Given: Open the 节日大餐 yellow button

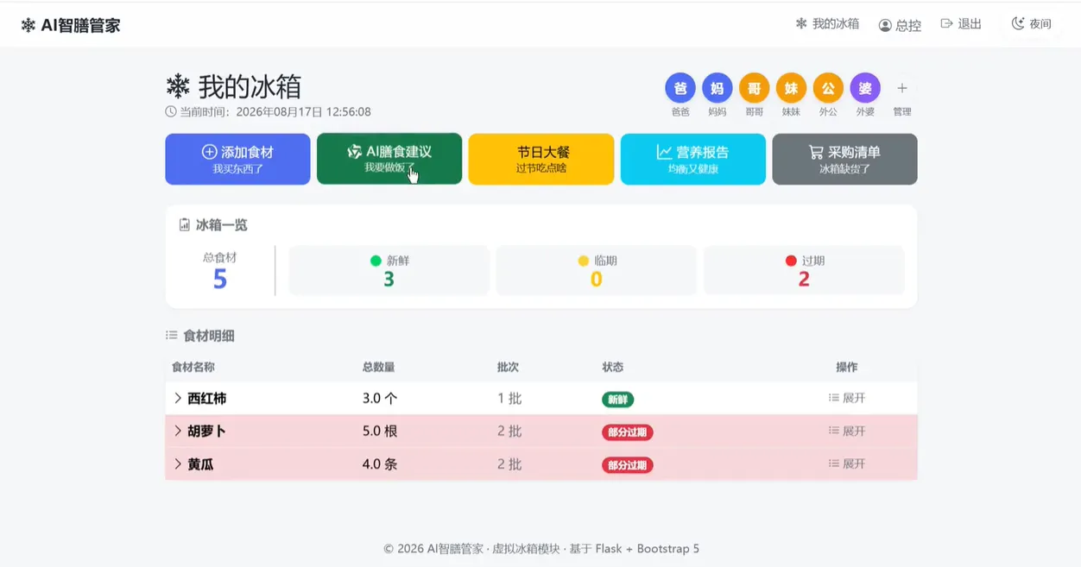Looking at the screenshot, I should (541, 159).
